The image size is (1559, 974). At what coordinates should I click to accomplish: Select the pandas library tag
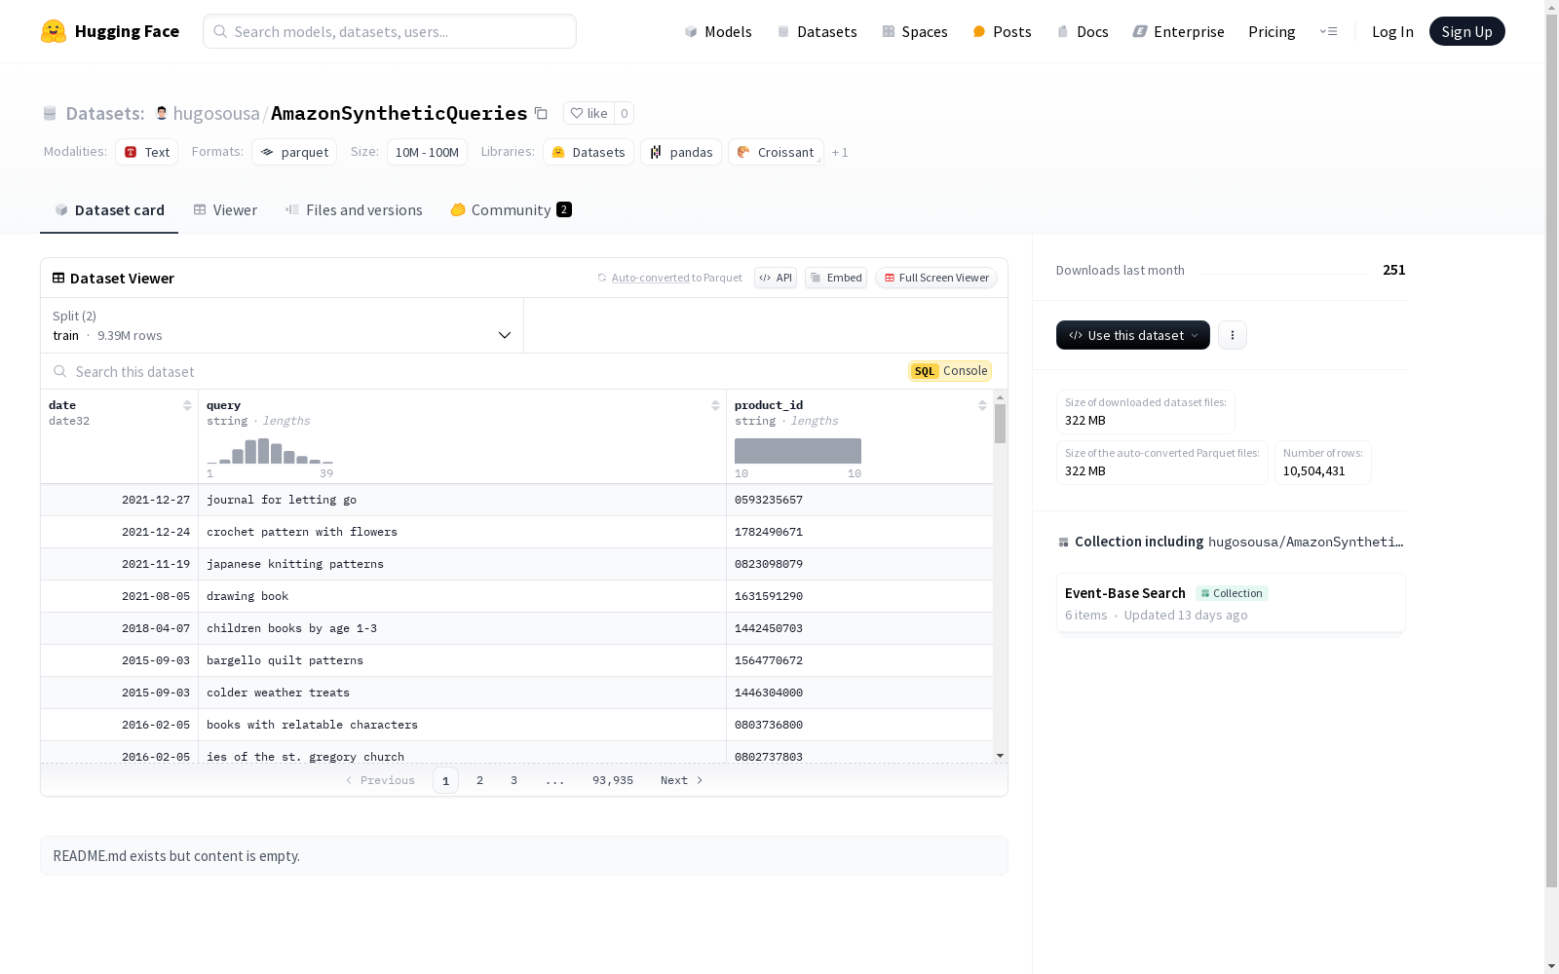coord(681,152)
